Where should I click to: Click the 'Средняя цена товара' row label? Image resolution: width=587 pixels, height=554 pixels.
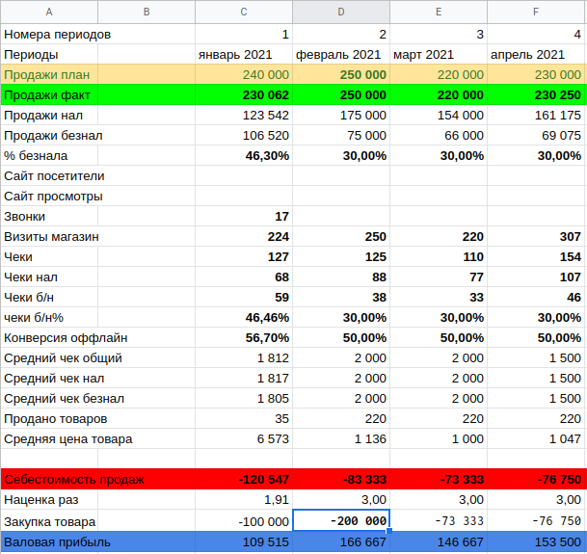(68, 438)
